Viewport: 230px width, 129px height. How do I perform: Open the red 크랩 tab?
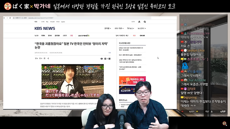(71, 36)
